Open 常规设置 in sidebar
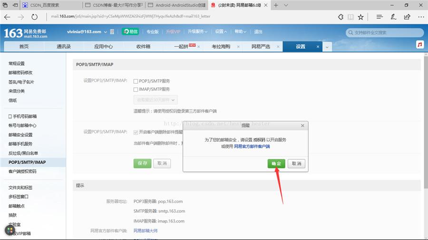 tap(17, 64)
